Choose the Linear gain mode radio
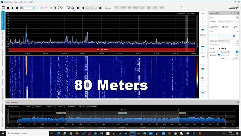 (x=223, y=27)
